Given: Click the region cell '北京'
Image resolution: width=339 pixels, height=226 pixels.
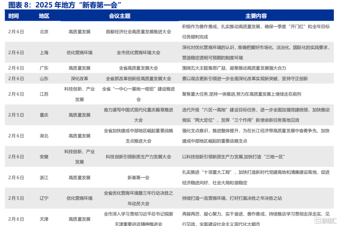Looking at the screenshot, I should click(44, 32).
